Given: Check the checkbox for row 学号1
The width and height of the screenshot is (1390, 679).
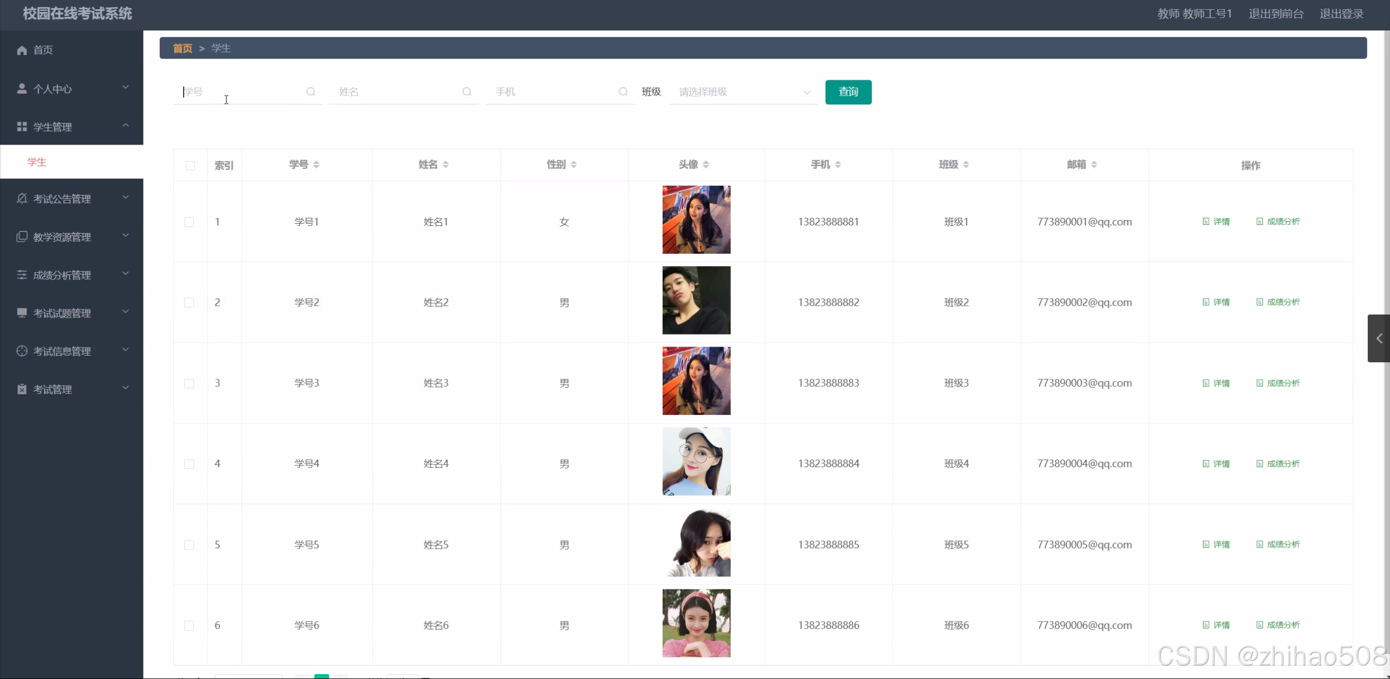Looking at the screenshot, I should click(x=189, y=222).
